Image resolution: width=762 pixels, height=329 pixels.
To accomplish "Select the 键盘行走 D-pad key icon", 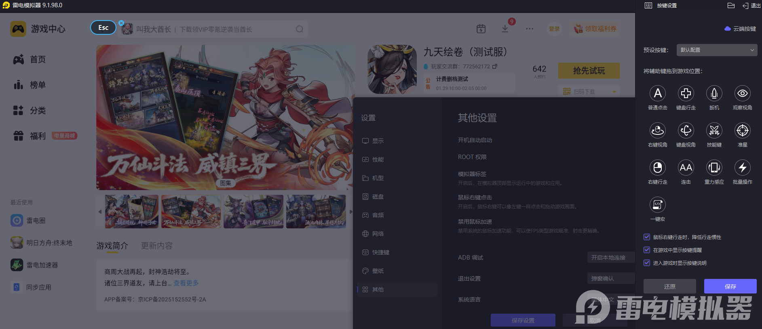I will (x=686, y=93).
